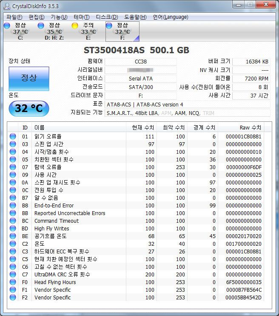This screenshot has height=316, width=279.
Task: Click status orb for B8 End-to-End Error
Action: [x=13, y=205]
